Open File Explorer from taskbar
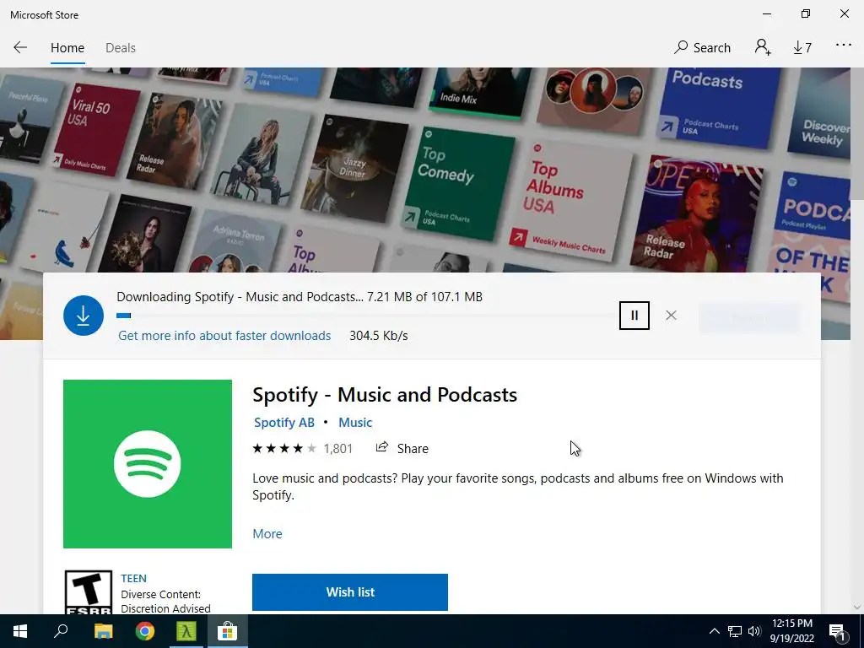 103,631
